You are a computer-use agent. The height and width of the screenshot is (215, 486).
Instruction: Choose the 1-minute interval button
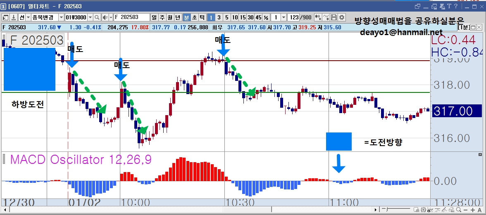[x=211, y=17]
